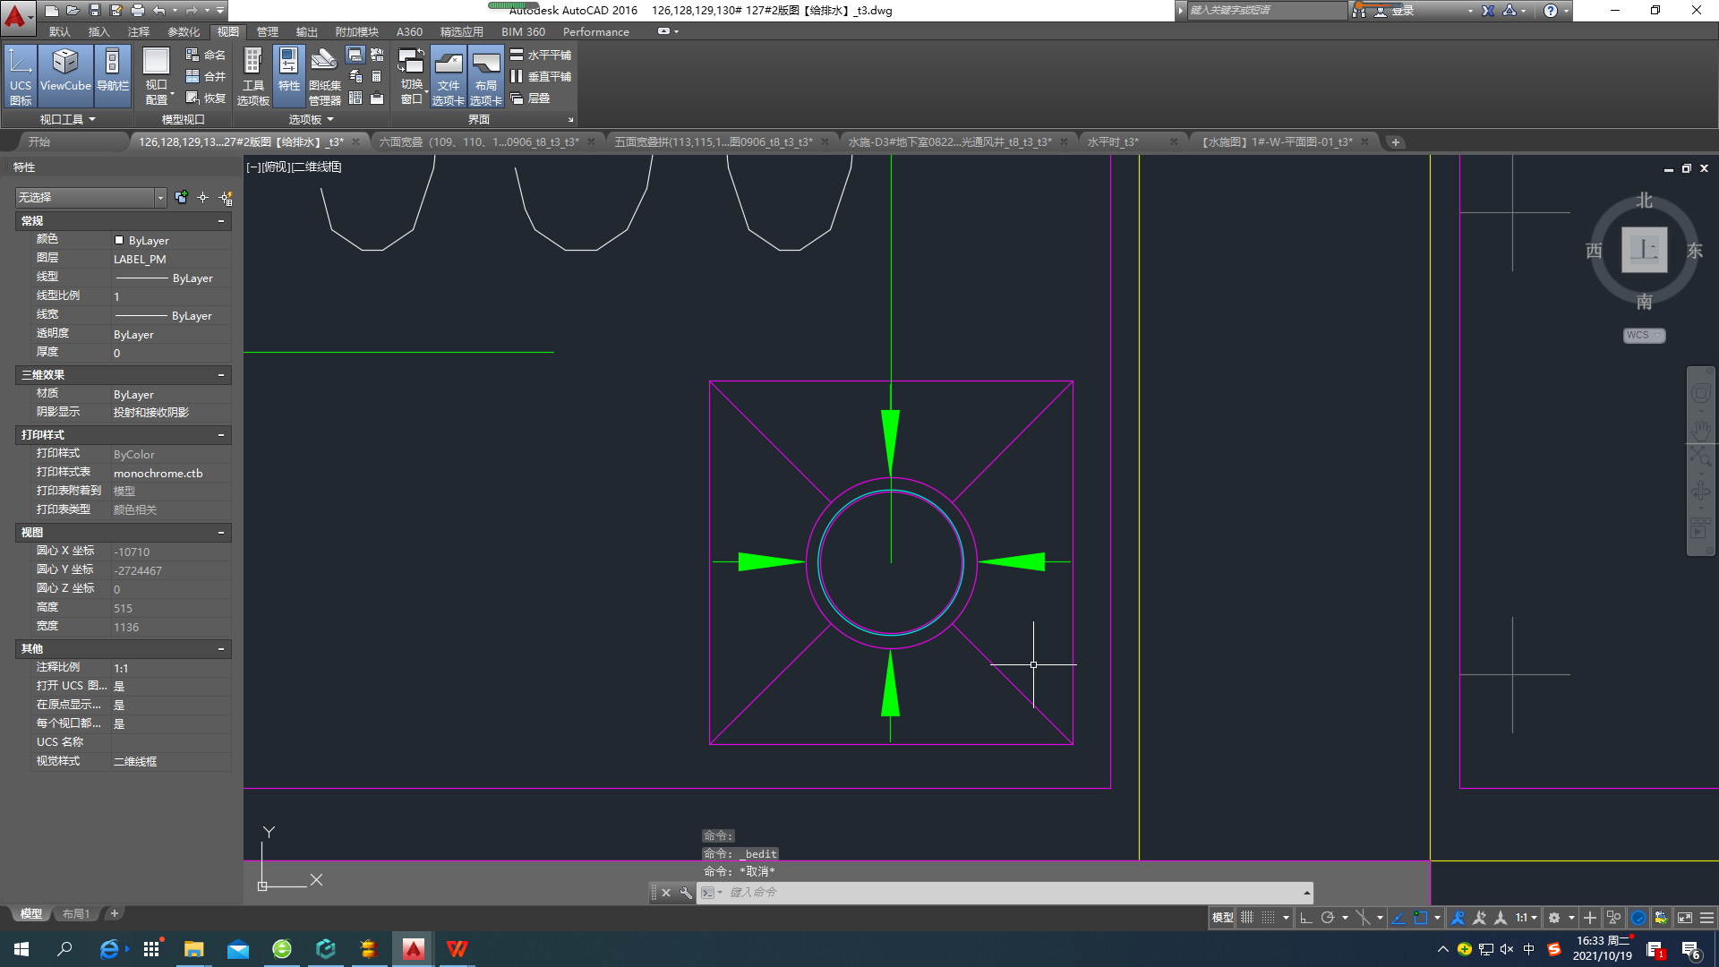Click the quick select icon in properties

coord(226,197)
